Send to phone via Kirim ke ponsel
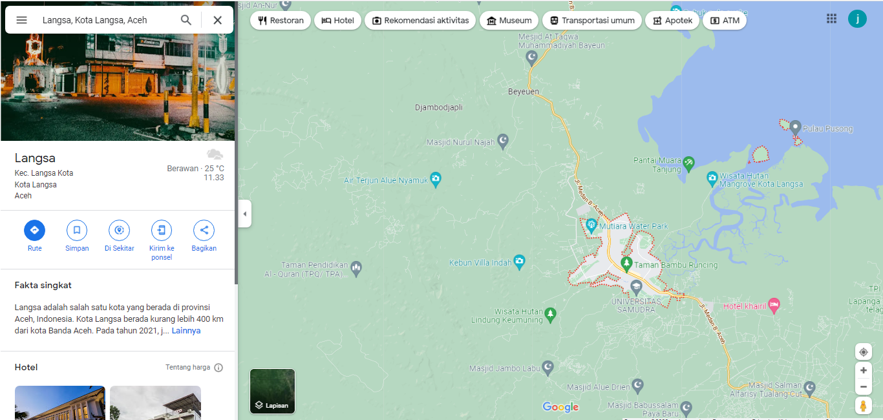 162,230
